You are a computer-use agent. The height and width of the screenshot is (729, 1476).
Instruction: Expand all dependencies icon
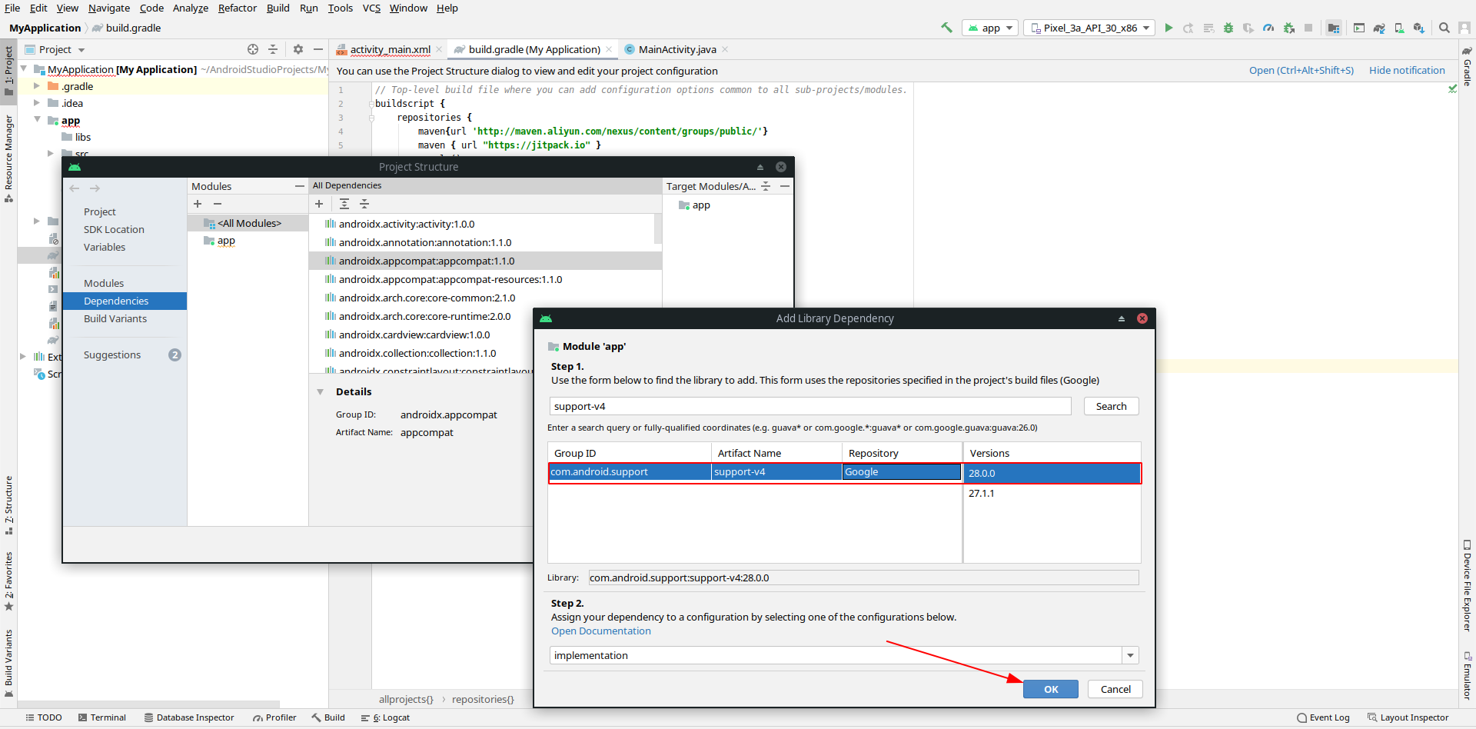tap(344, 204)
